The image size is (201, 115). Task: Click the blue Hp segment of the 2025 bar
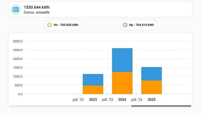tap(151, 74)
